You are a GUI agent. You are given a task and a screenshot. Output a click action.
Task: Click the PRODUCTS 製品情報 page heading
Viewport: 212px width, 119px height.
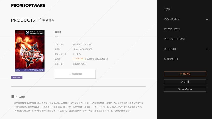coord(33,20)
